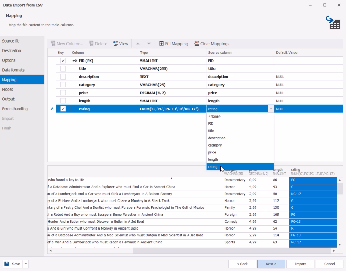
Task: Click Clear Mappings button
Action: pyautogui.click(x=212, y=44)
